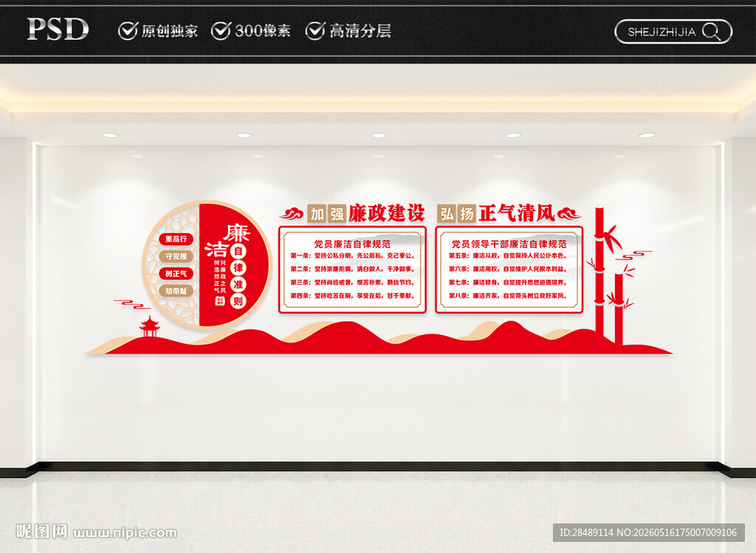Click the 党员廉洁自律规范 panel title
The image size is (756, 553).
click(352, 244)
